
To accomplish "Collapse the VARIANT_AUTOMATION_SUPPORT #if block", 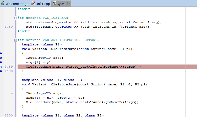I will pos(15,40).
